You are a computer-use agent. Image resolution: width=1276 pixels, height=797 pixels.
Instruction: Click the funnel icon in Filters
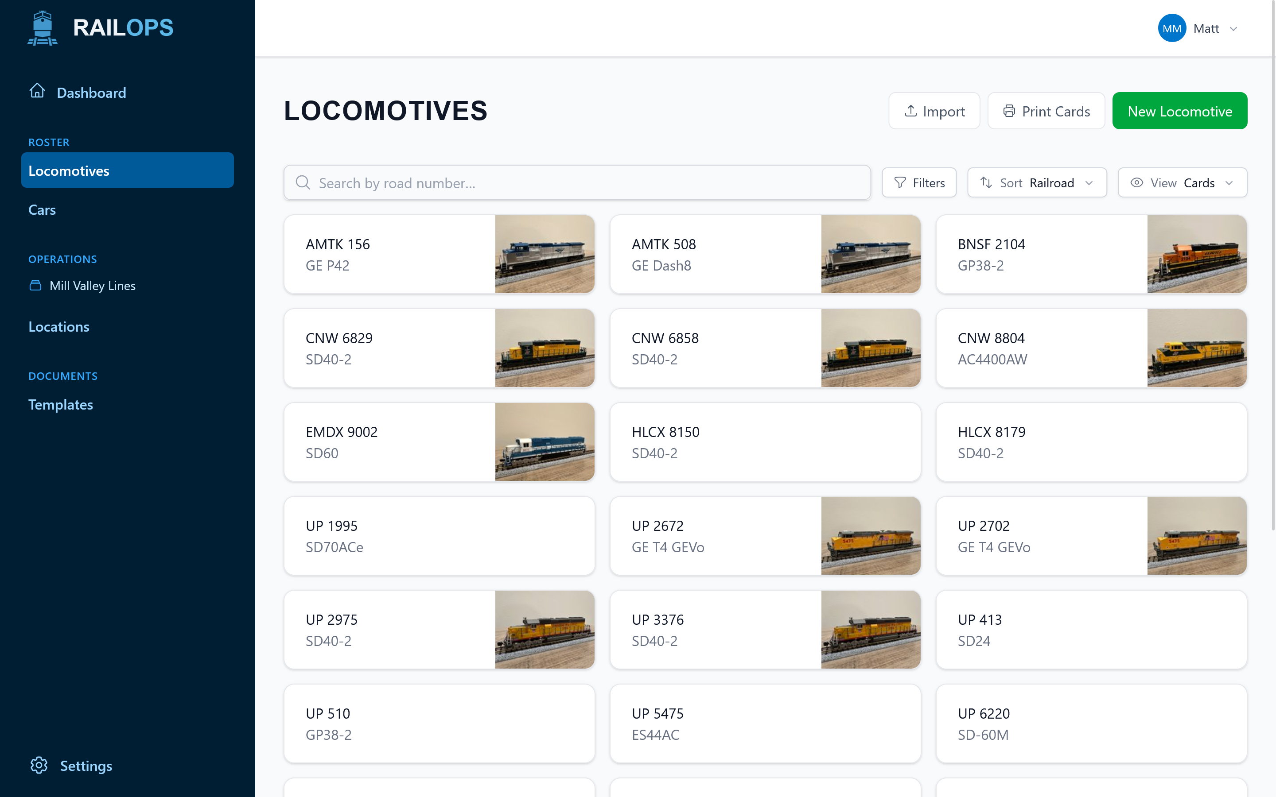click(x=900, y=182)
